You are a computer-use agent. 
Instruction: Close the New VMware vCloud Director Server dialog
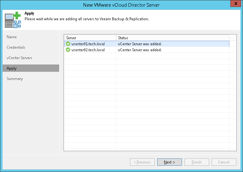[236, 3]
